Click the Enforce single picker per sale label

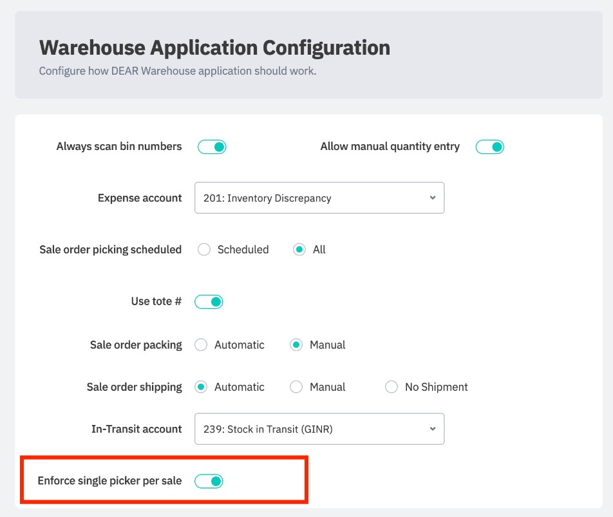pos(109,481)
